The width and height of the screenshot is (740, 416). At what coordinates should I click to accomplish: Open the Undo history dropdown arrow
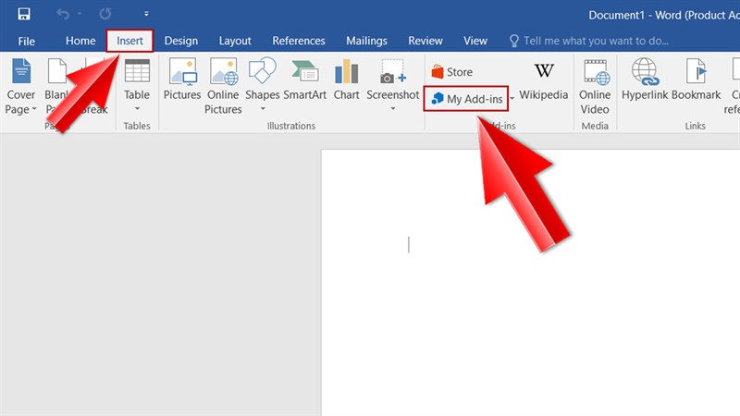point(80,14)
